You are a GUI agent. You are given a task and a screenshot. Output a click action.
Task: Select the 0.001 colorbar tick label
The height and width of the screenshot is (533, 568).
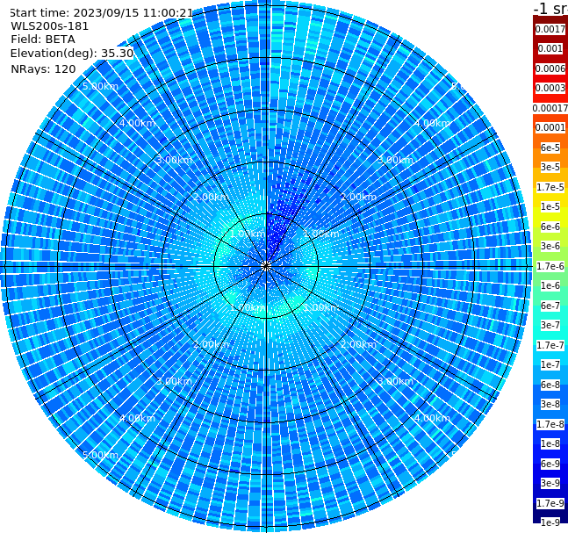(550, 48)
